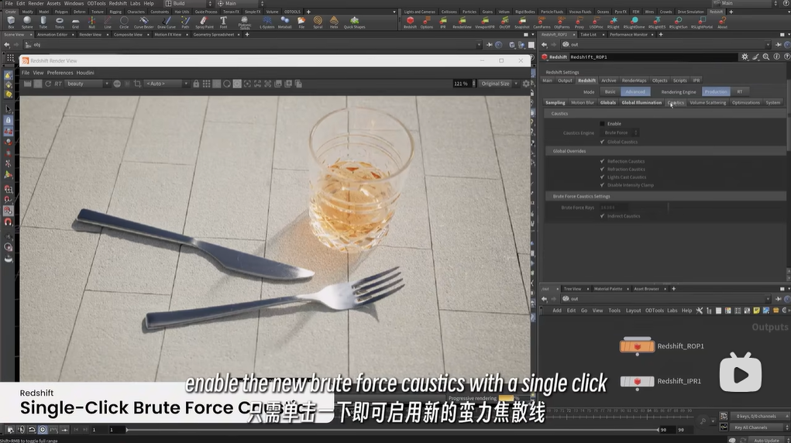The width and height of the screenshot is (791, 443).
Task: Expand the Original Size dropdown
Action: (498, 84)
